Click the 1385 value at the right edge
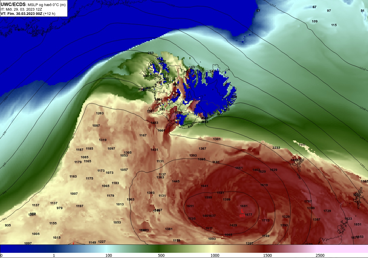Screen dimensions: 368x258 pos(364,181)
